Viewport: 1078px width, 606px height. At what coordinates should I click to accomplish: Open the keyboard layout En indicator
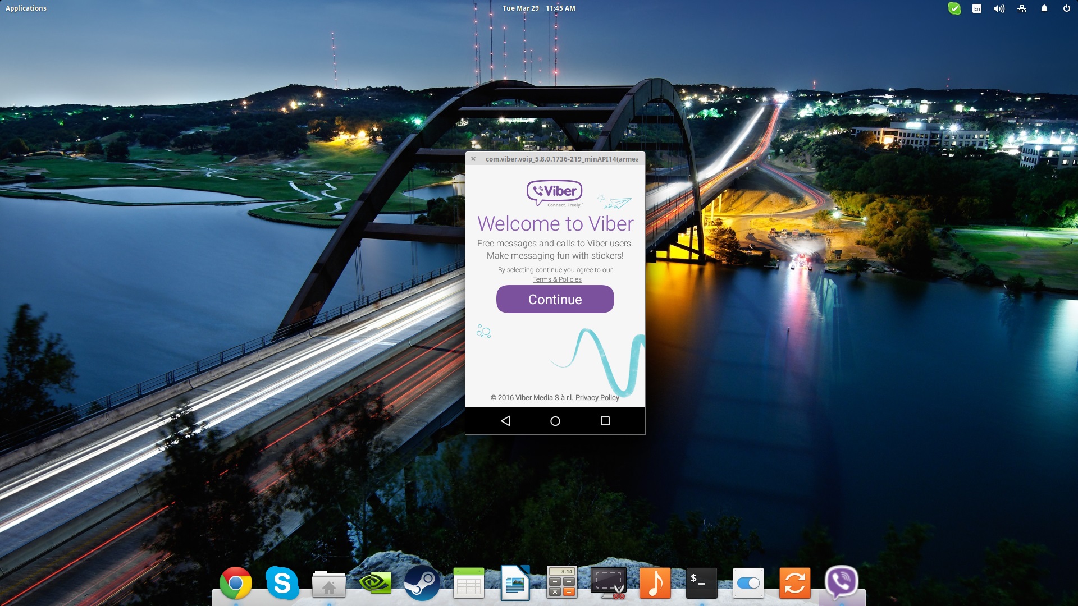point(977,8)
